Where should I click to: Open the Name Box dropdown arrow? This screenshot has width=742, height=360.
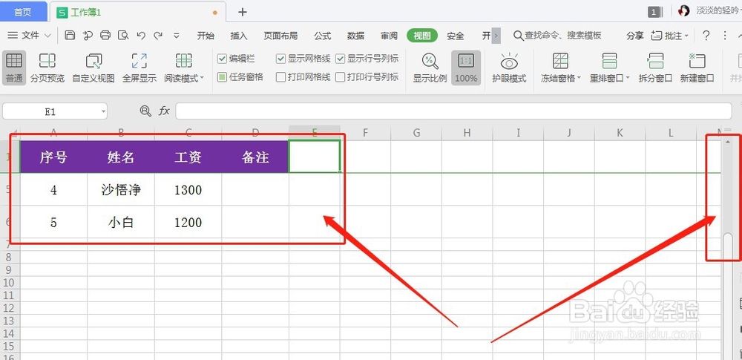point(102,112)
